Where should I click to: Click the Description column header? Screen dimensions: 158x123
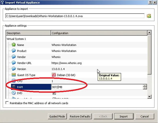coord(28,33)
